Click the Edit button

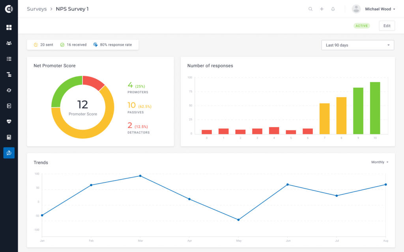387,26
